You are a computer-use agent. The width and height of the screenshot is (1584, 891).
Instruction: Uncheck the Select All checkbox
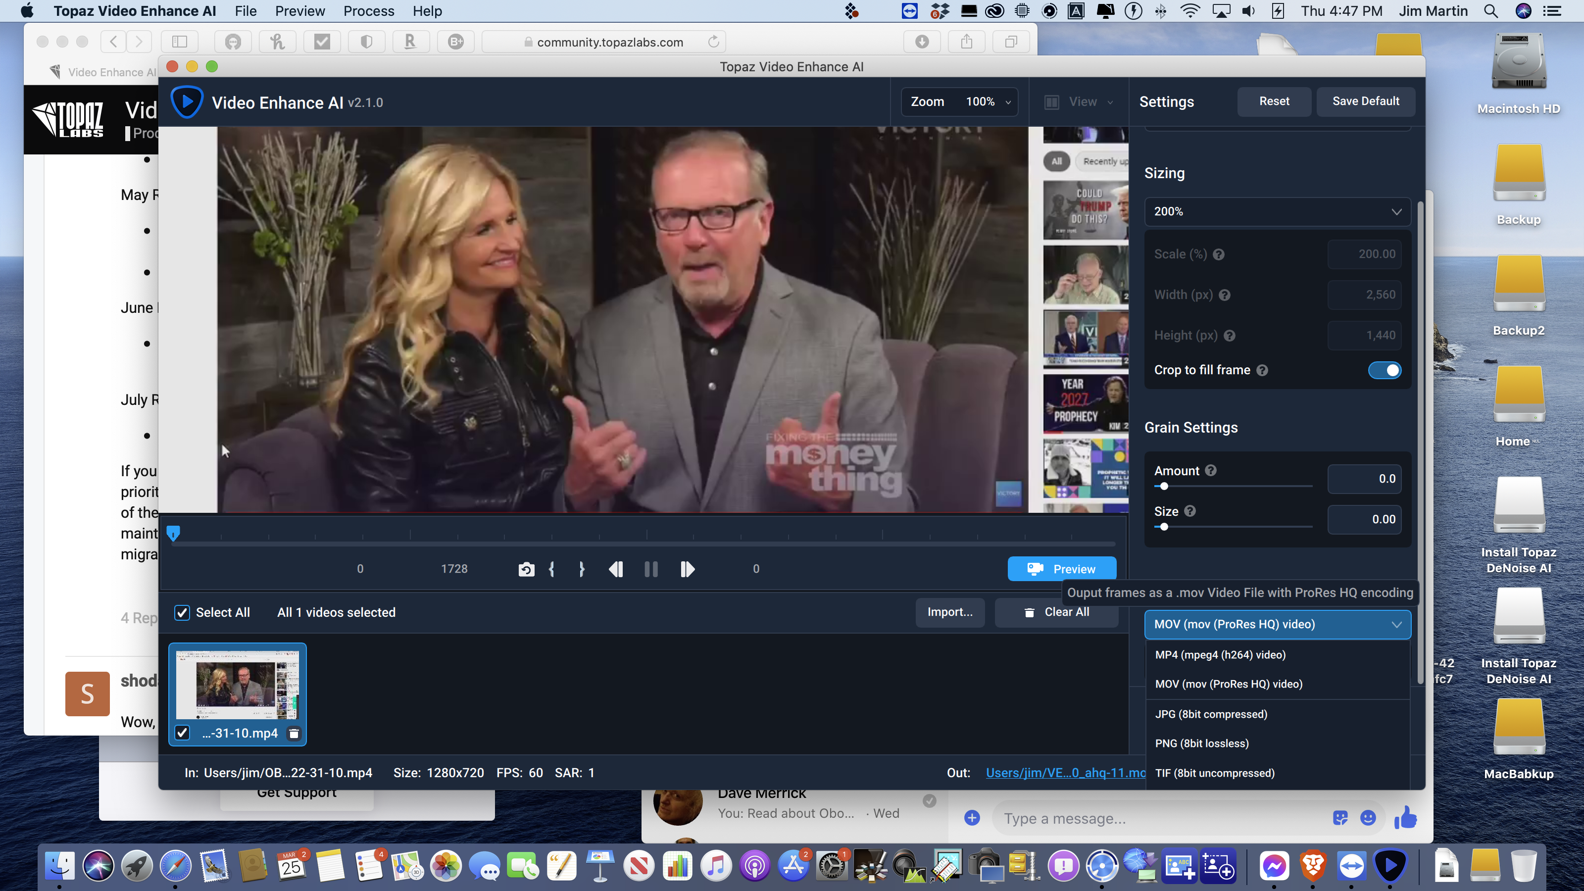coord(182,612)
